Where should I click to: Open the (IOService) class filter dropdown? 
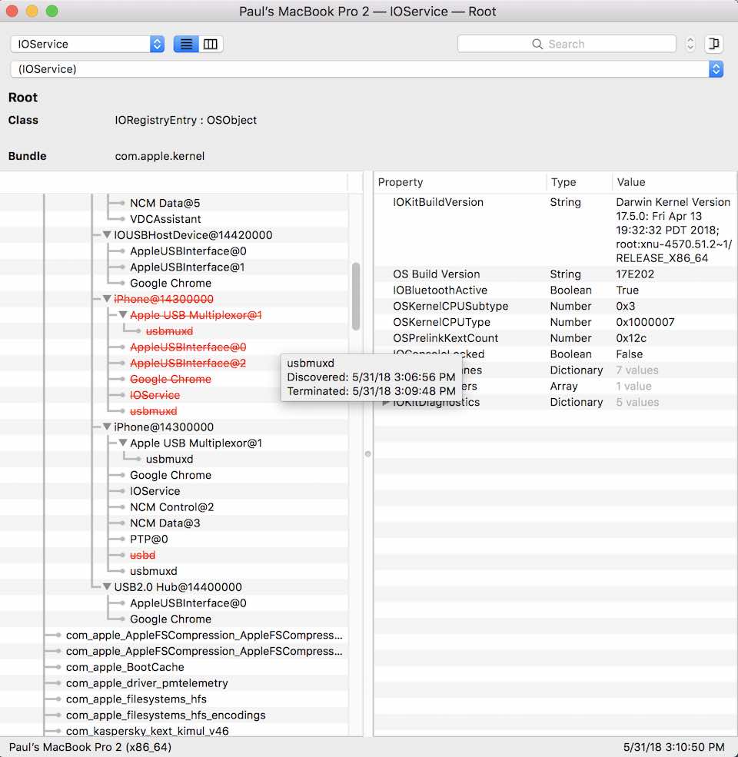(367, 69)
